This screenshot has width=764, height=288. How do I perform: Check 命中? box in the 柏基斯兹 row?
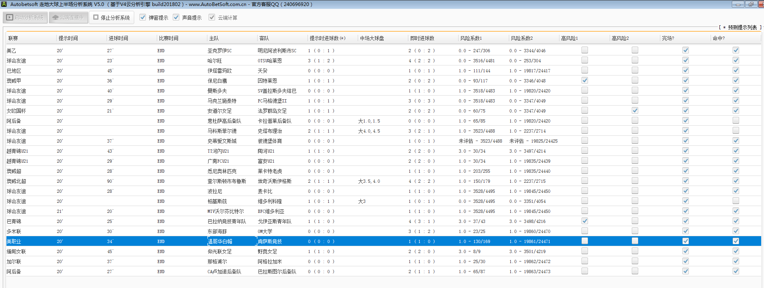coord(735,201)
